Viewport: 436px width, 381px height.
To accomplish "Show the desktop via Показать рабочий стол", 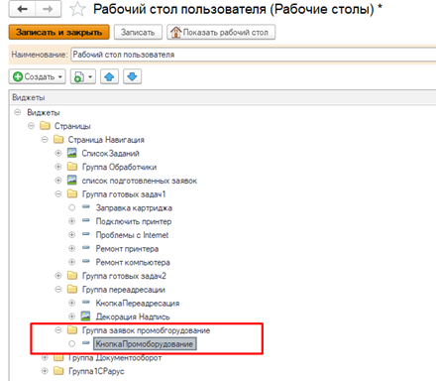I will coord(221,32).
